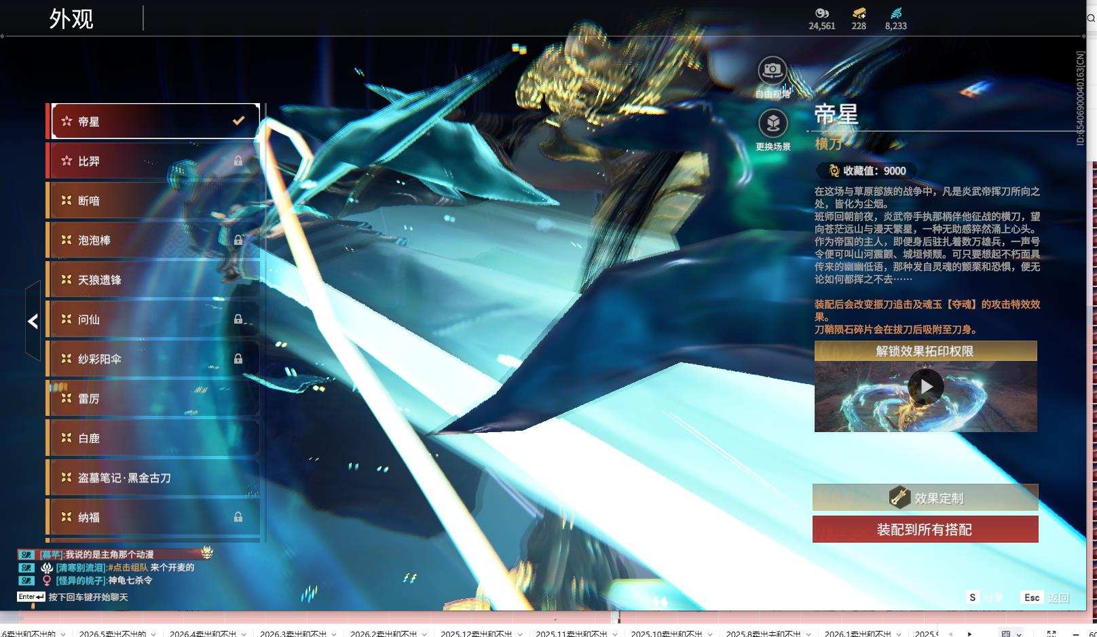
Task: Switch to the 2026.2卖出和不出 sheet tab
Action: (x=384, y=634)
